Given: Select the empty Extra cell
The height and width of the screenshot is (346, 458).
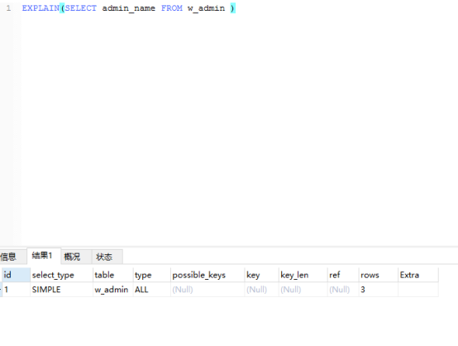Looking at the screenshot, I should point(418,290).
